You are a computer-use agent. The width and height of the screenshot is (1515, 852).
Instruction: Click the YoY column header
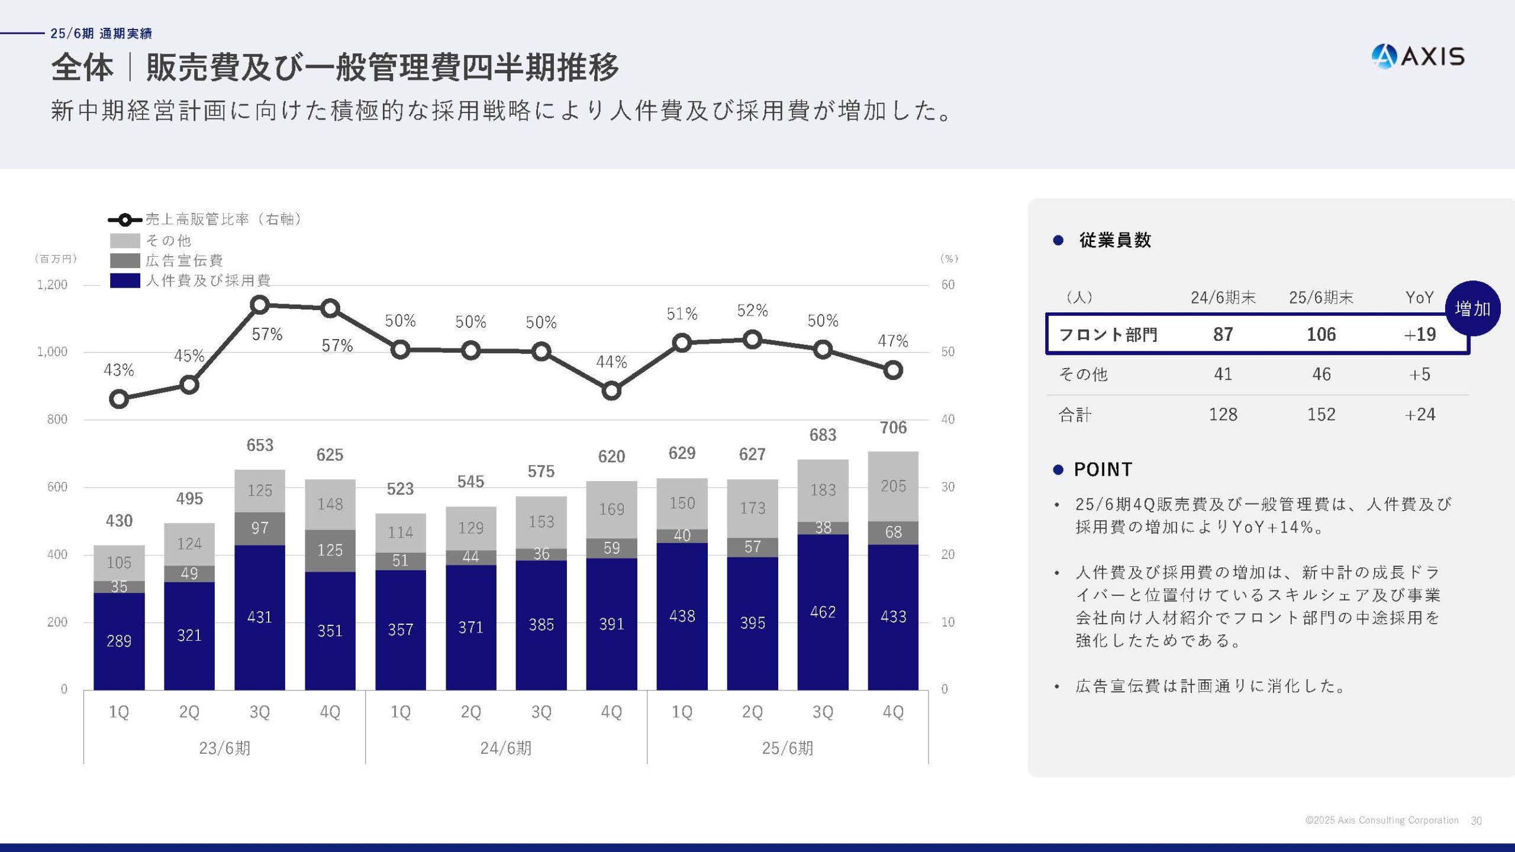click(x=1419, y=298)
